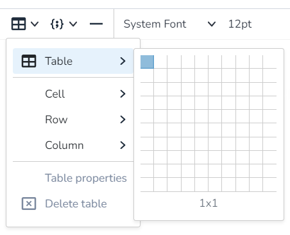Click the table icon in the Table menu item
Image resolution: width=290 pixels, height=235 pixels.
[29, 61]
